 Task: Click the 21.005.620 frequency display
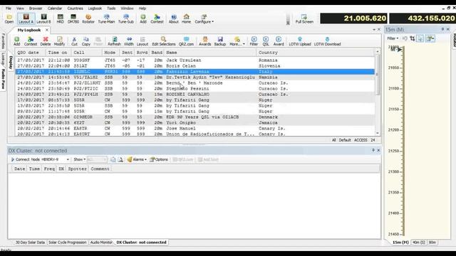353,18
